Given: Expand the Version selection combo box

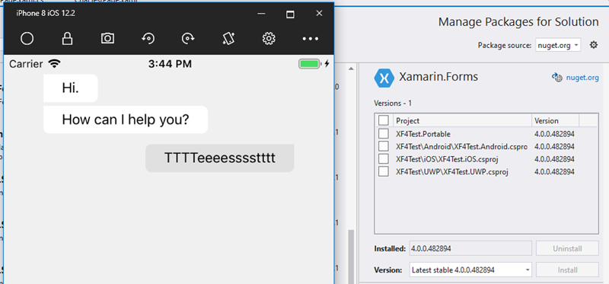Looking at the screenshot, I should 470,270.
